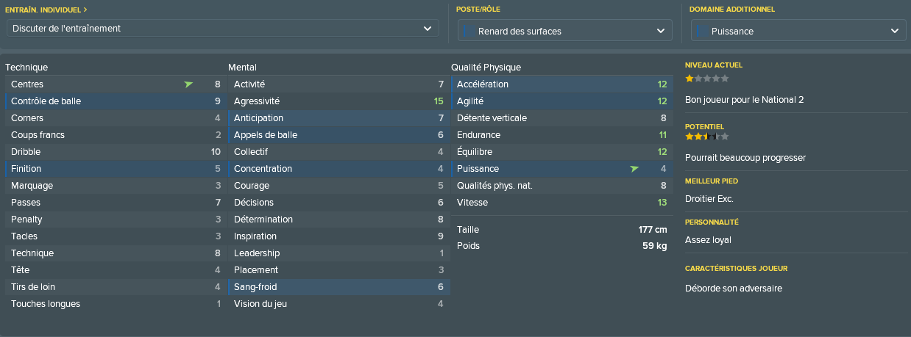Select the Accélération attribute row
This screenshot has height=337, width=911.
(561, 84)
